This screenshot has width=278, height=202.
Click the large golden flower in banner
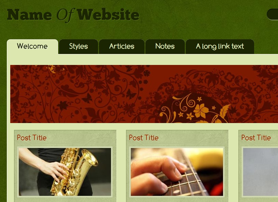point(201,111)
